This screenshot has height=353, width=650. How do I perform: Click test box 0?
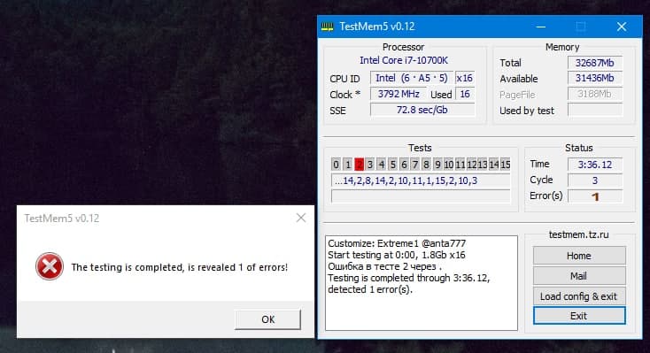337,165
